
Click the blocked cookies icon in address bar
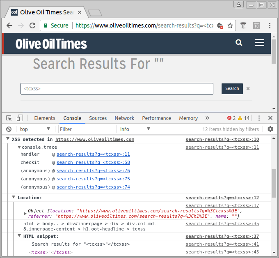(x=220, y=25)
